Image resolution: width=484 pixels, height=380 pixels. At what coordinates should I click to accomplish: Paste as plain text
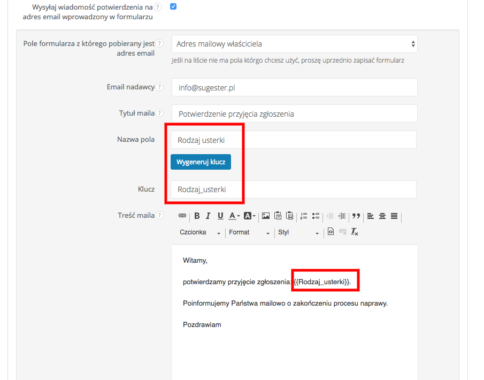[278, 216]
